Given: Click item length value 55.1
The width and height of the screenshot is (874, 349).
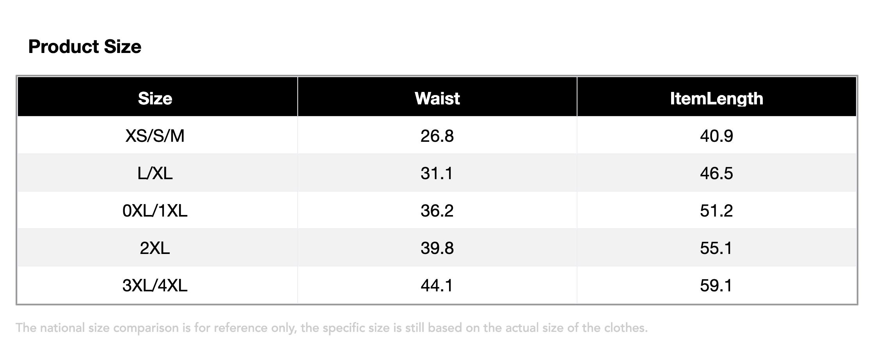Looking at the screenshot, I should tap(716, 248).
